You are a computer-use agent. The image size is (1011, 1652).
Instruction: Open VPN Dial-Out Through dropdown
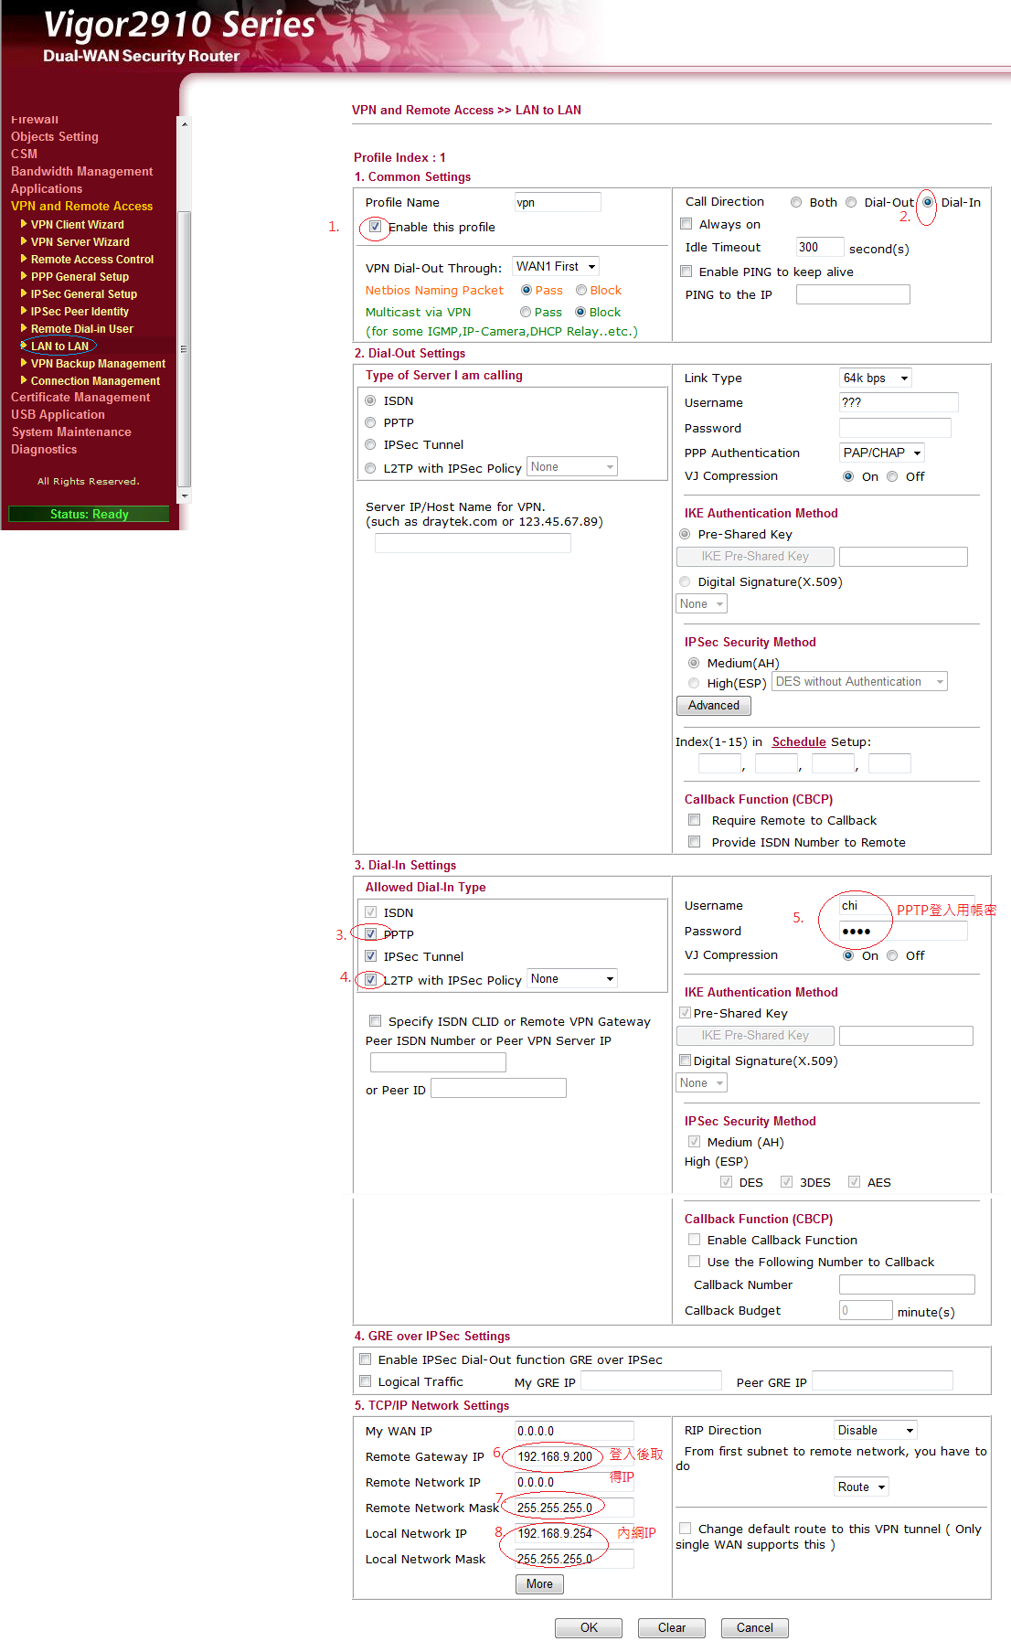pos(556,267)
